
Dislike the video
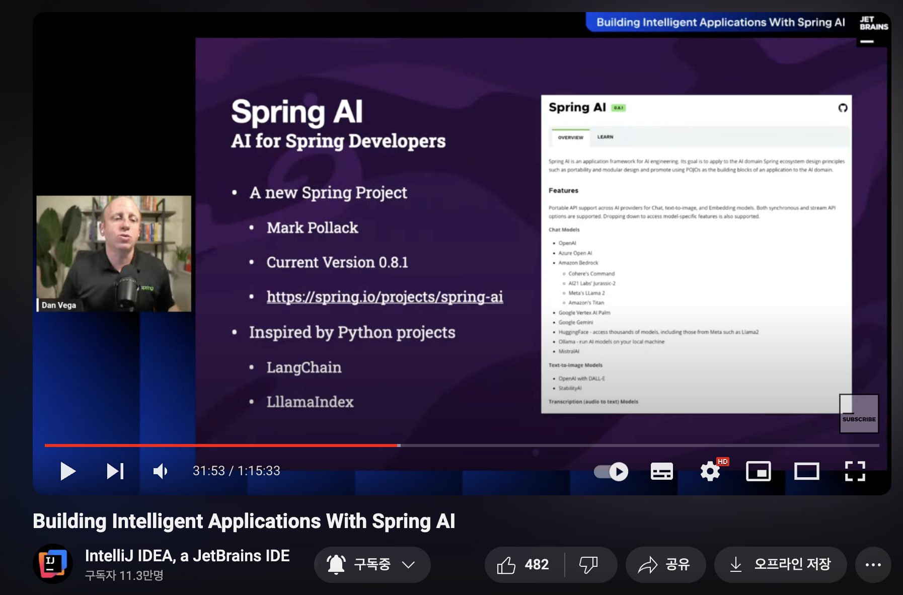(589, 565)
